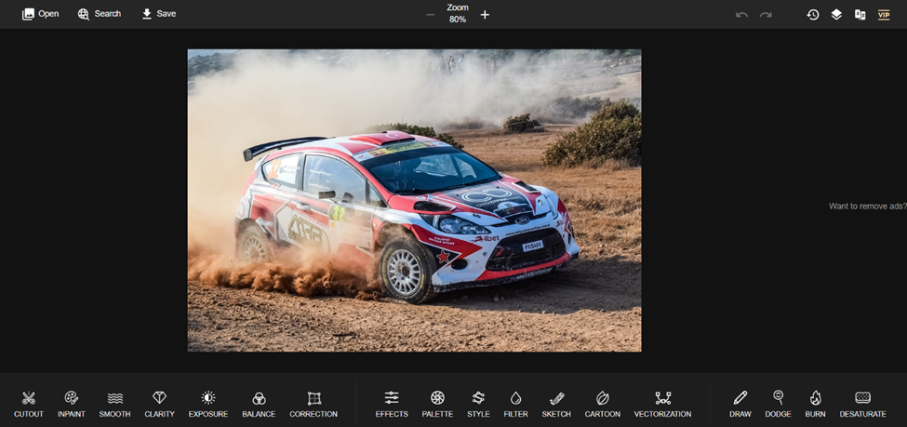Screen dimensions: 907x427
Task: Click the rally car photo canvas
Action: [x=414, y=200]
